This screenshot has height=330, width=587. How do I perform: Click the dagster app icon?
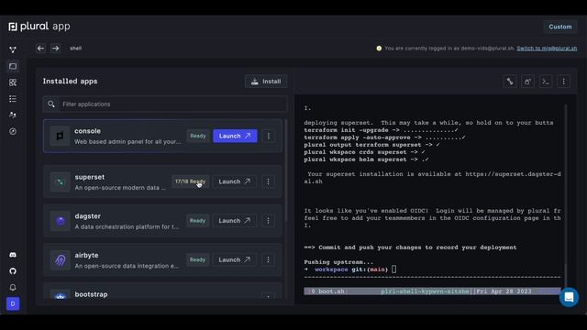pos(60,221)
